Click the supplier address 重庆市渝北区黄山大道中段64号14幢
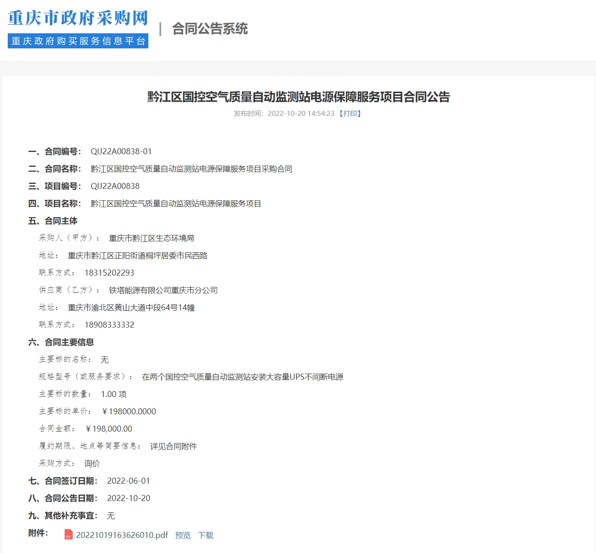This screenshot has width=596, height=553. pyautogui.click(x=131, y=308)
